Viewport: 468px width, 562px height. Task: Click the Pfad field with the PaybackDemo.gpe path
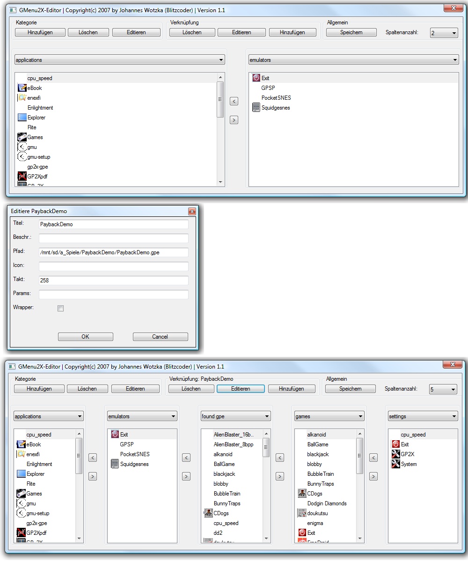point(113,252)
